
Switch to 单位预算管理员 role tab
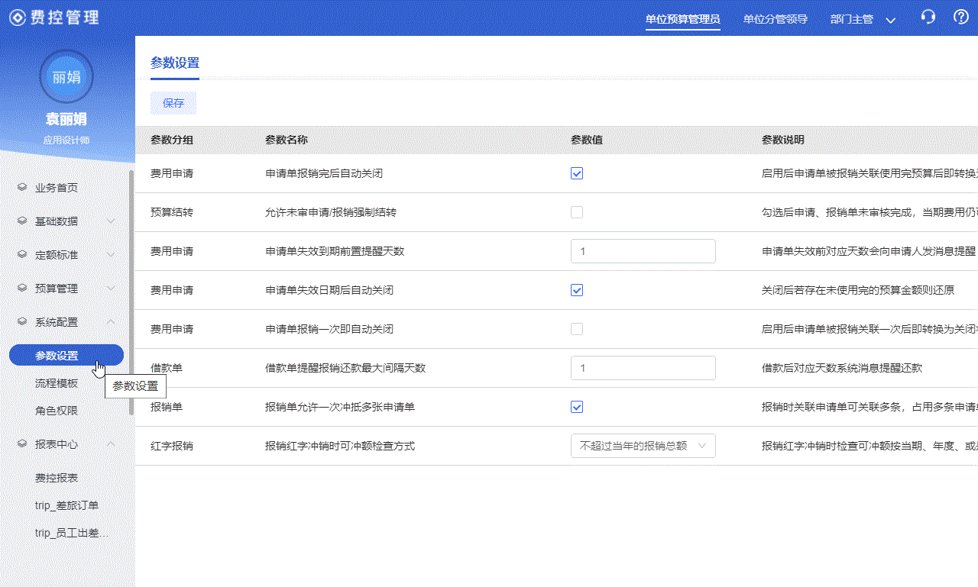tap(682, 19)
